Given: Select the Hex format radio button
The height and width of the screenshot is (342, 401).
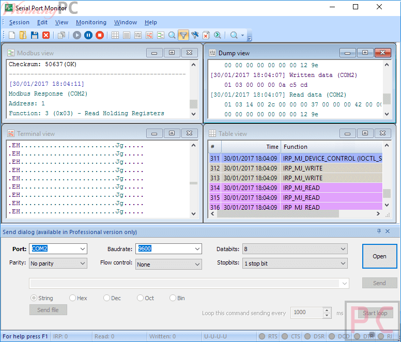Looking at the screenshot, I should click(x=73, y=298).
